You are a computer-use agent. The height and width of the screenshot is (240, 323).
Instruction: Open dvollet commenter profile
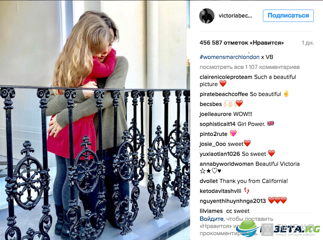[x=209, y=181]
